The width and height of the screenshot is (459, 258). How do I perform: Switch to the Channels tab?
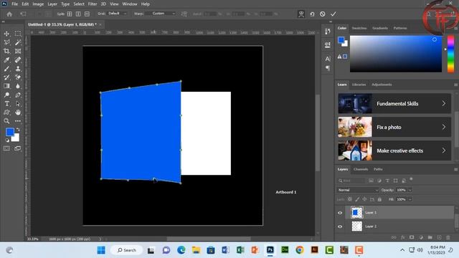pos(361,169)
